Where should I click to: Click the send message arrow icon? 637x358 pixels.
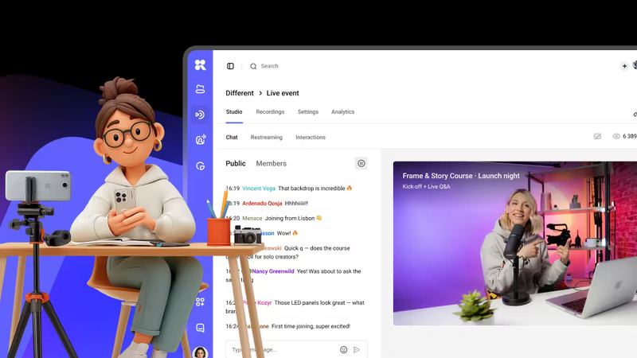(x=357, y=349)
